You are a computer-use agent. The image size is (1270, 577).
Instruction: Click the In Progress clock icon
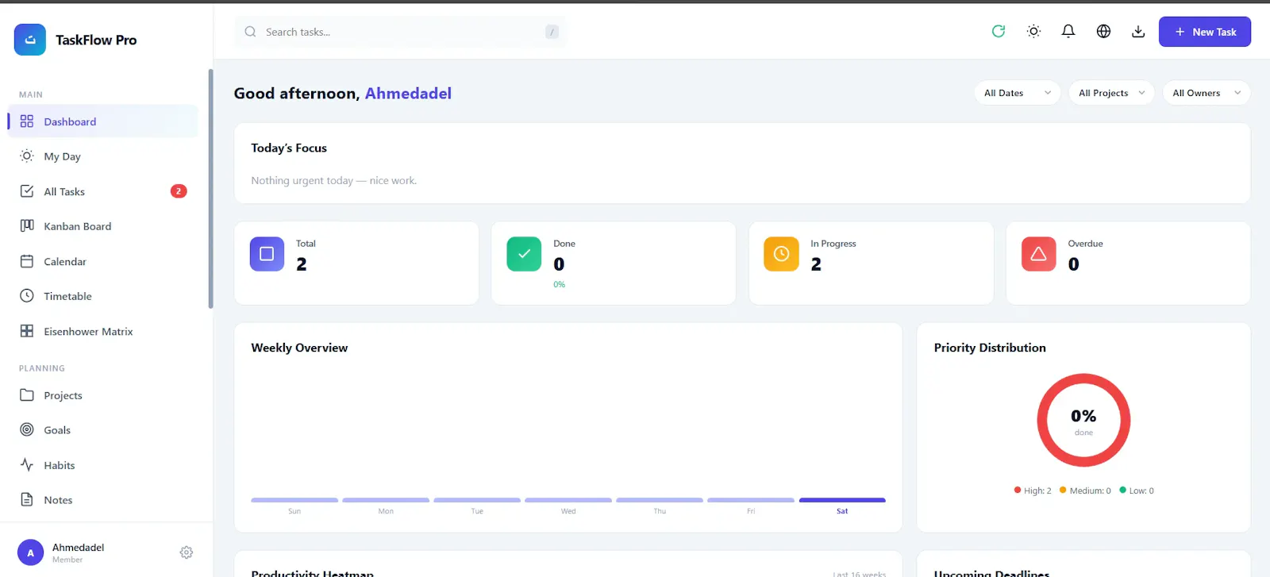(781, 254)
